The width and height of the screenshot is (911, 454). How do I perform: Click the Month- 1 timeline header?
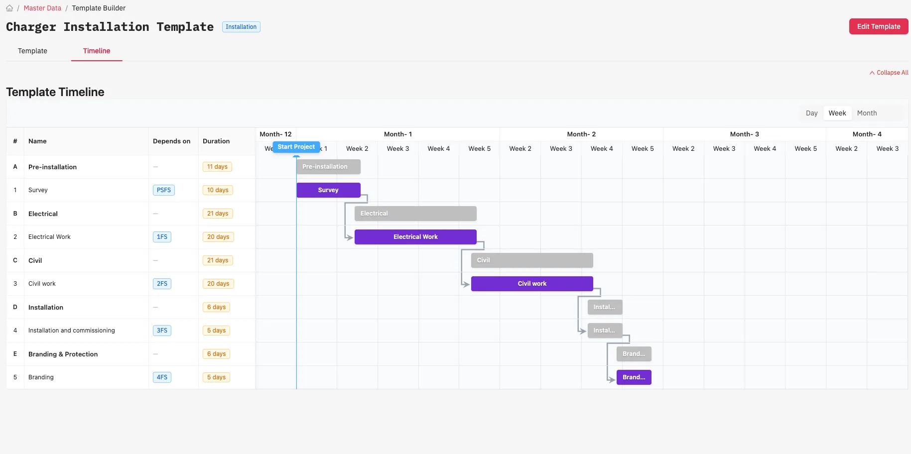(397, 134)
